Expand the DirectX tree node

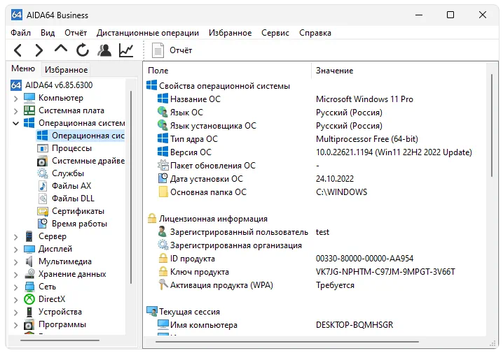coord(15,300)
